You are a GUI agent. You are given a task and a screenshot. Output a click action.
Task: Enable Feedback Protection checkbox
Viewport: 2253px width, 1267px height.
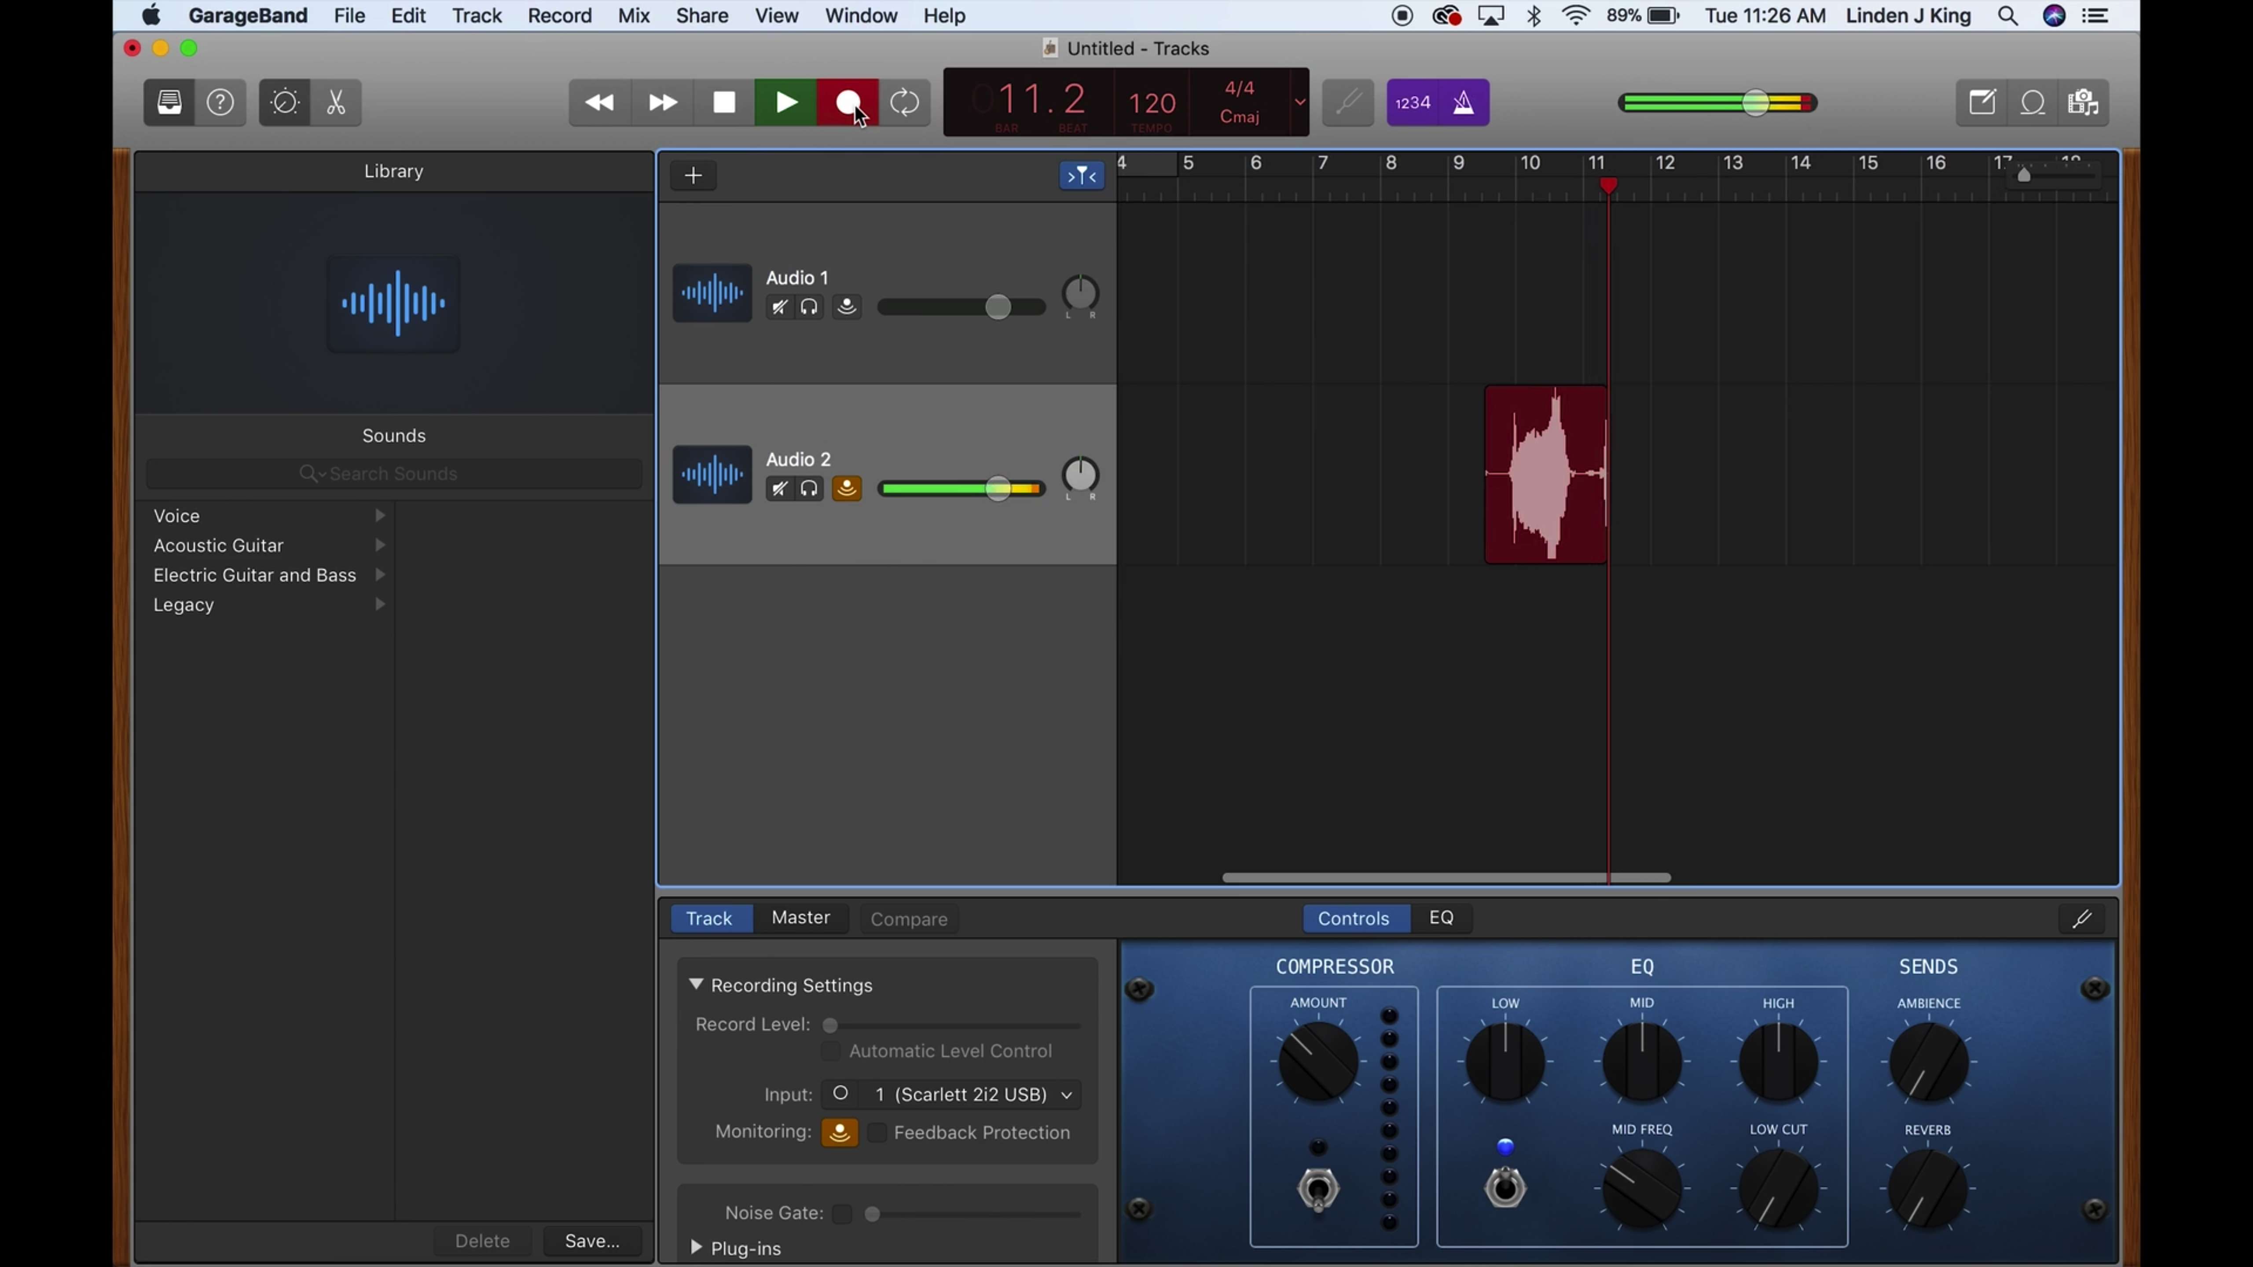(x=877, y=1133)
